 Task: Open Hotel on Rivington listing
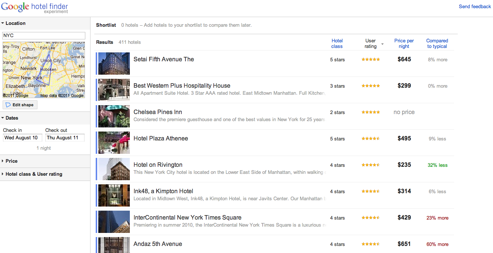coord(158,165)
